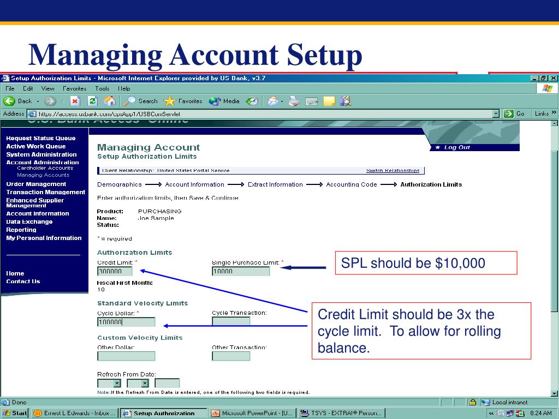
Task: Open Active Work Queue from the sidebar
Action: (x=35, y=146)
